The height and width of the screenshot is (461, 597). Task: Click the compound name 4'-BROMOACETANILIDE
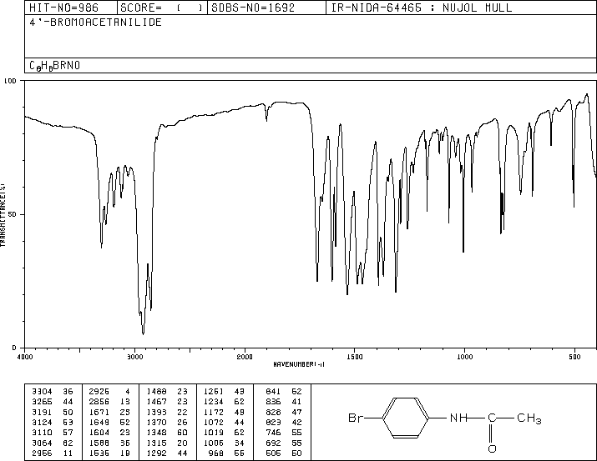[x=95, y=23]
